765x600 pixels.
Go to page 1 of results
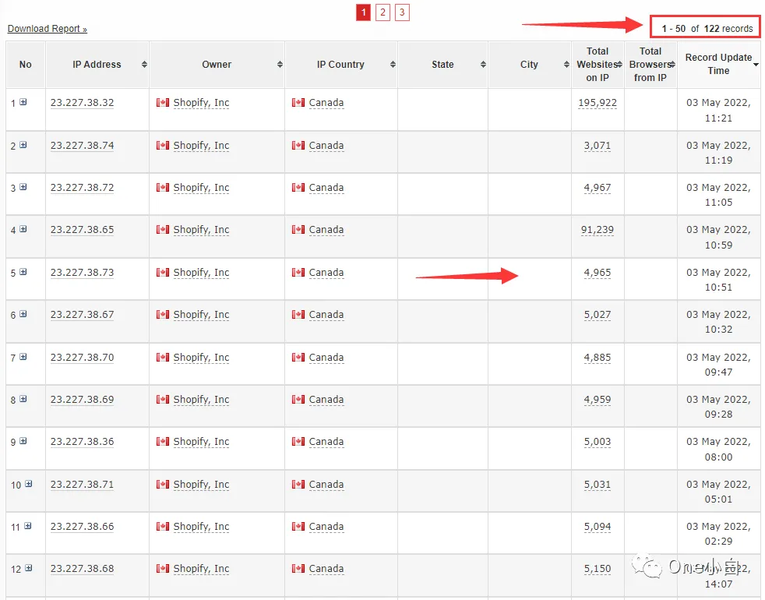[364, 12]
